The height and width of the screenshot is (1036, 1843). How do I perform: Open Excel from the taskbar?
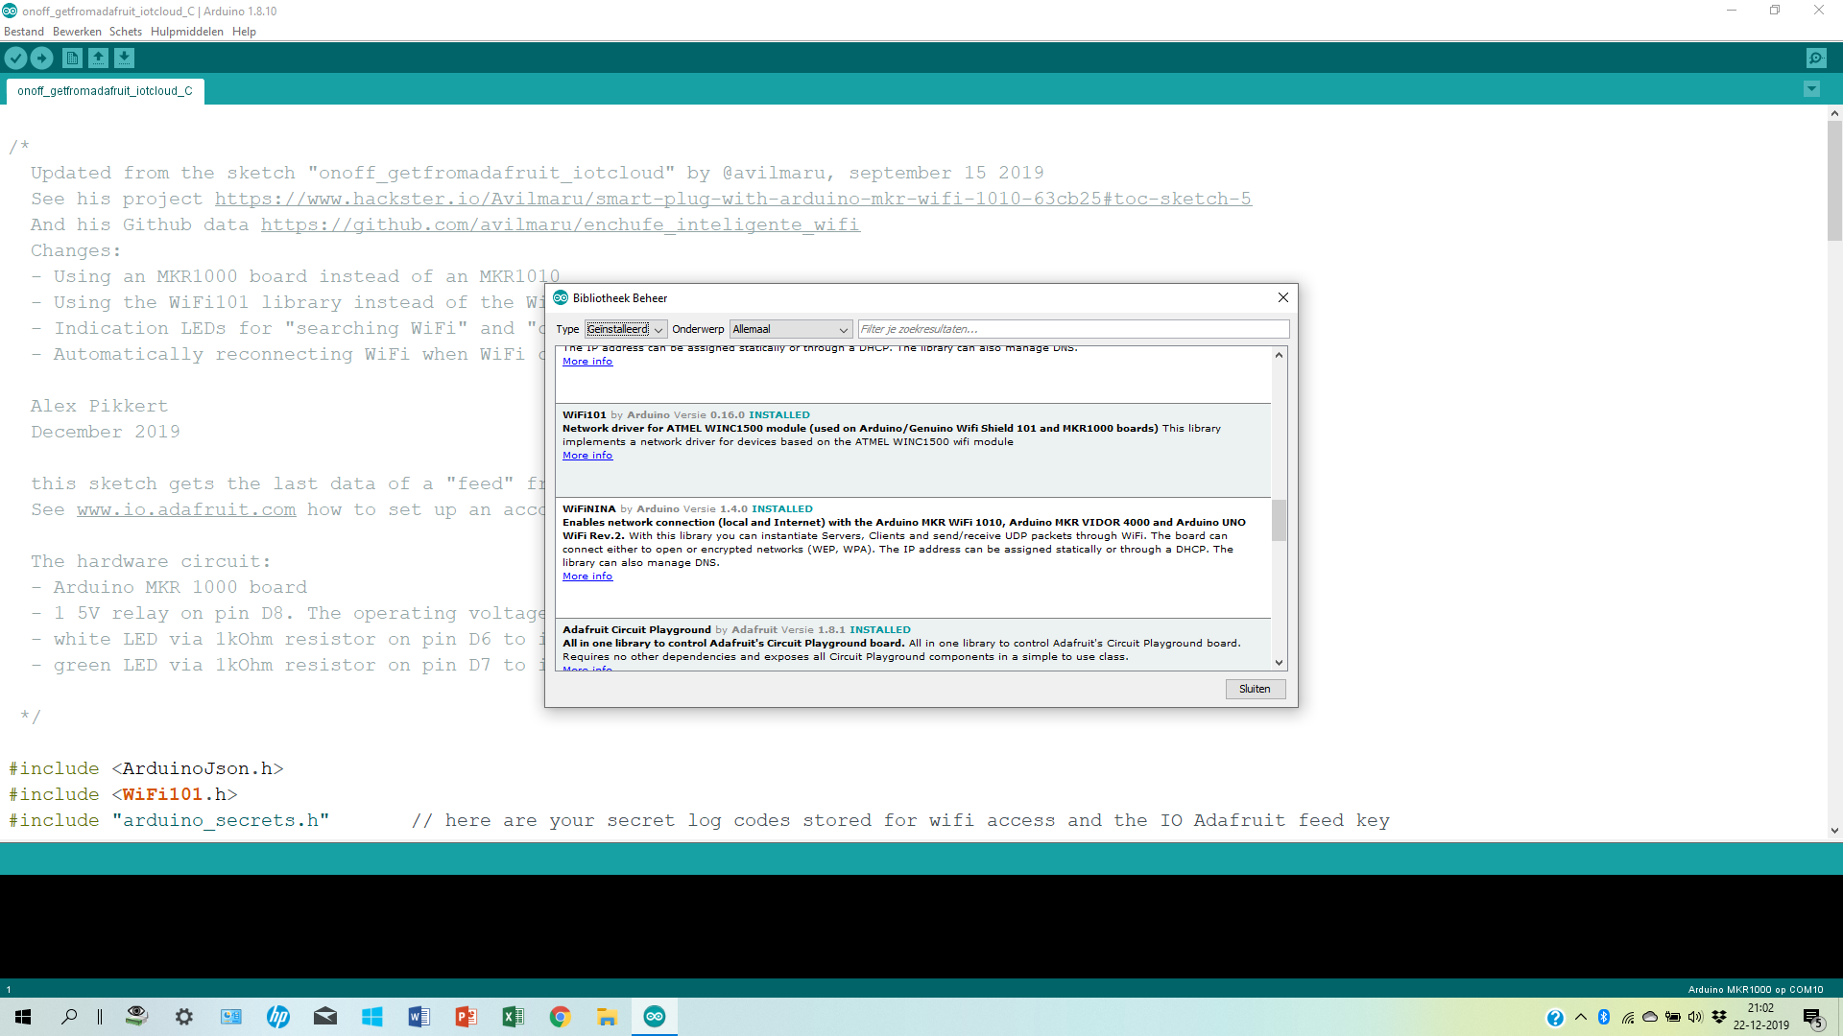(513, 1017)
